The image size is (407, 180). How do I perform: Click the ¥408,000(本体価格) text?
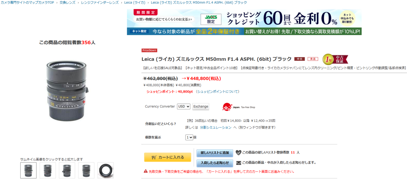coord(159,85)
